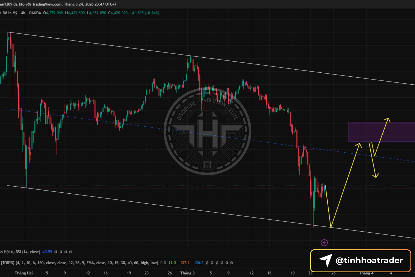Click the +41.205 (+0.94%) change value
This screenshot has width=415, height=277.
click(x=144, y=13)
